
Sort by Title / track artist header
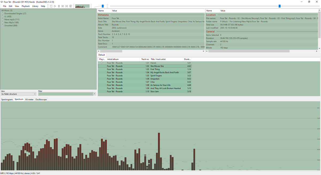coord(166,59)
